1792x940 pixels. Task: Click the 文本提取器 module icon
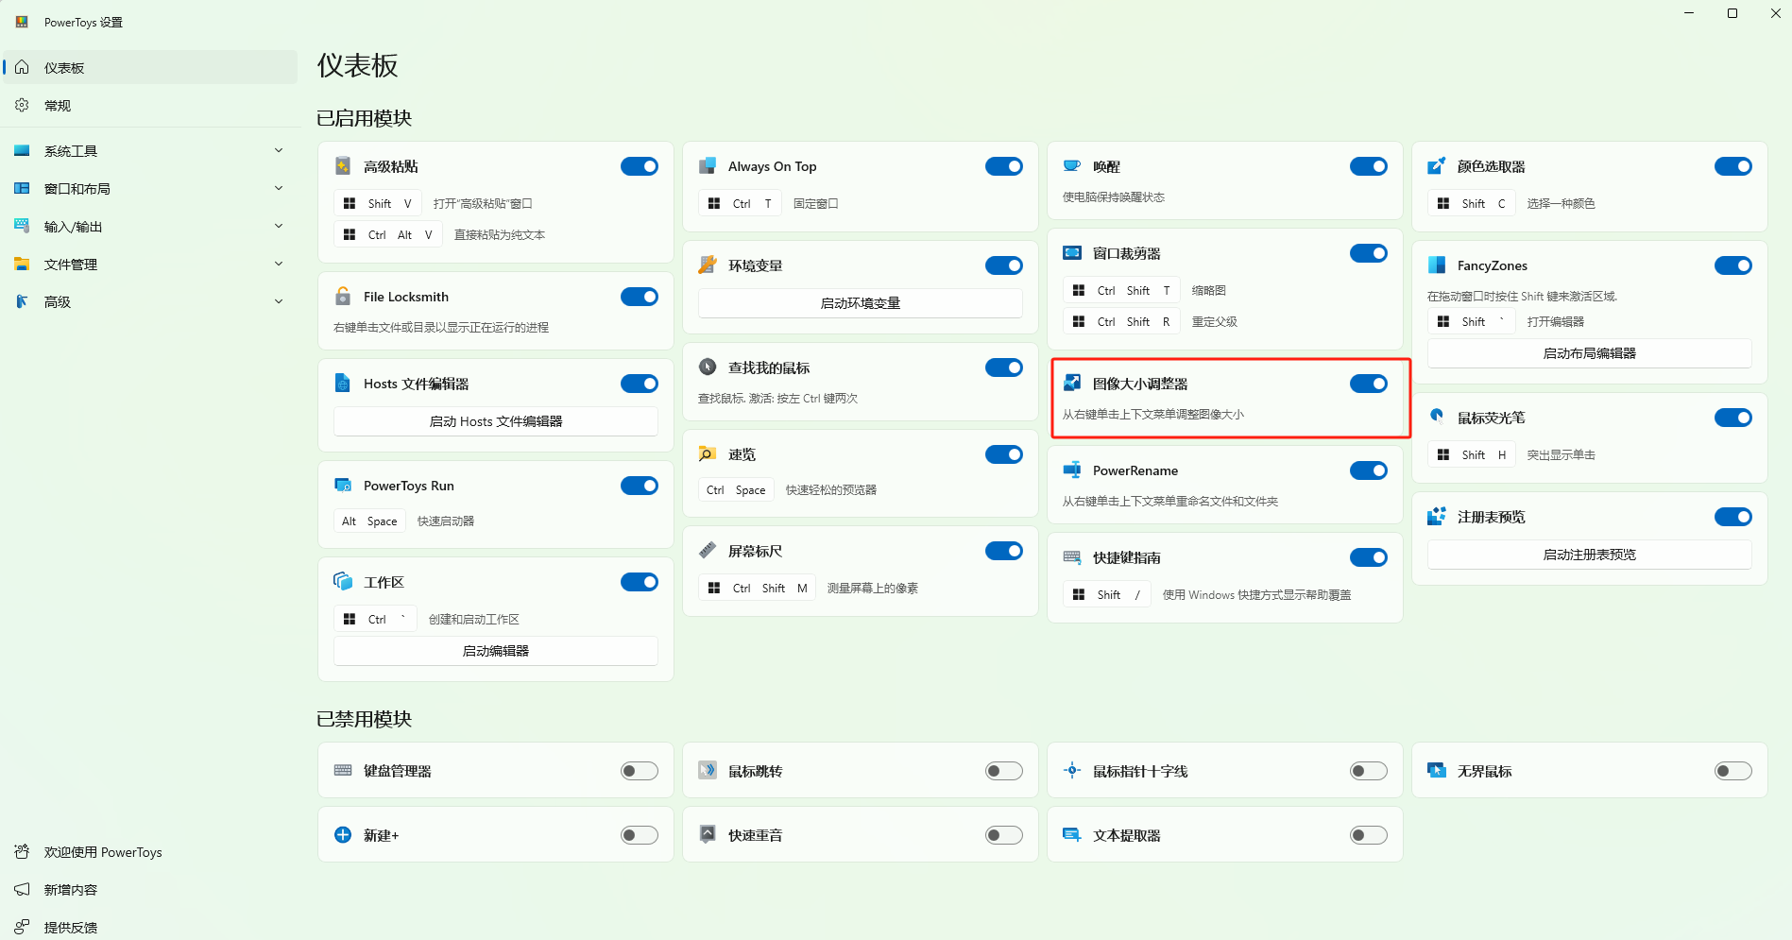coord(1072,835)
